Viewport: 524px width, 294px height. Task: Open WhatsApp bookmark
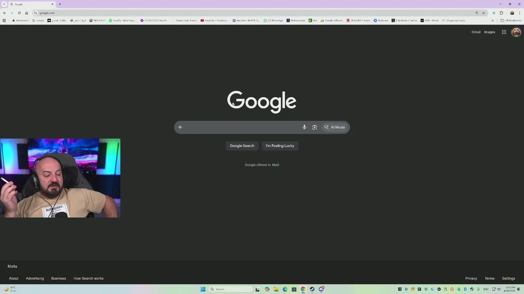[273, 20]
